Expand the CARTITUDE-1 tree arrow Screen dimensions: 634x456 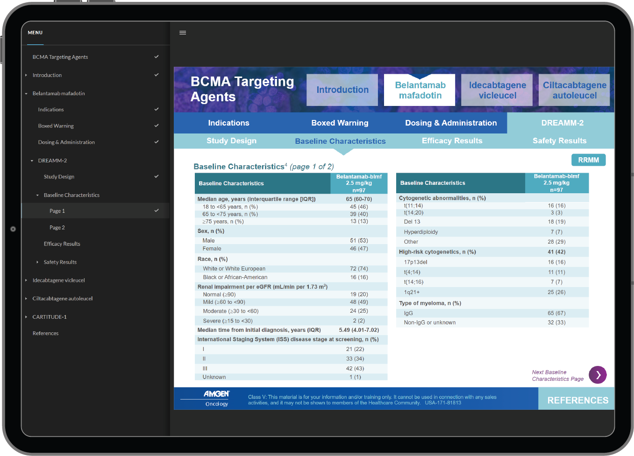[26, 317]
